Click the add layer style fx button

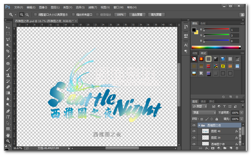tap(206, 148)
